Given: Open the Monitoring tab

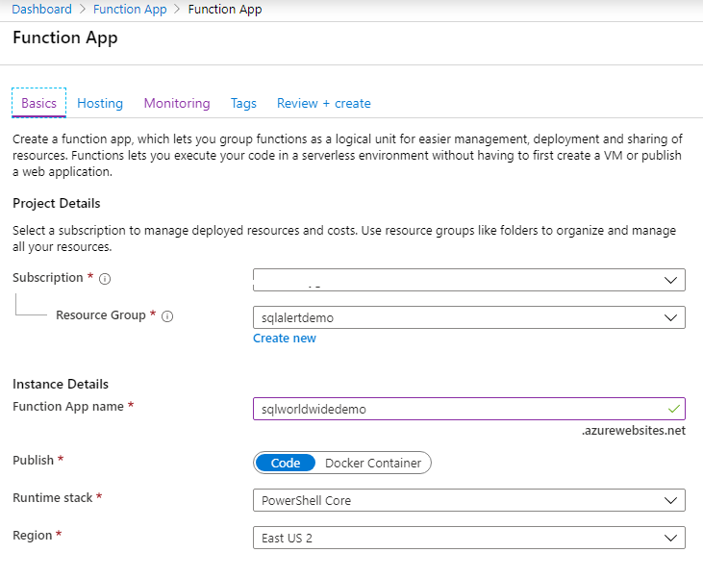Looking at the screenshot, I should click(x=177, y=103).
